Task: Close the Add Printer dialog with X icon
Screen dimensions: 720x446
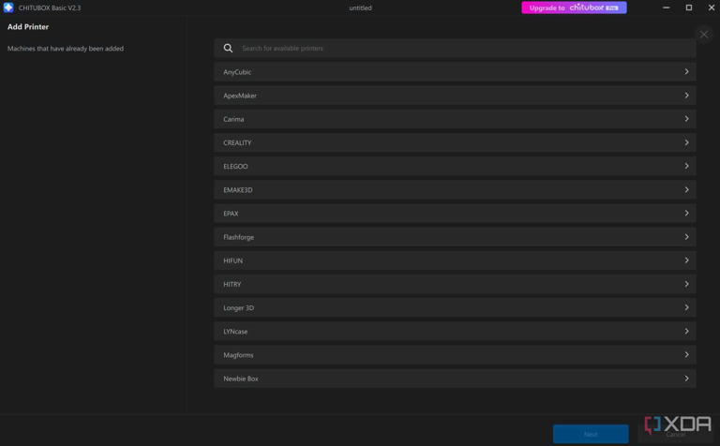Action: click(x=704, y=35)
